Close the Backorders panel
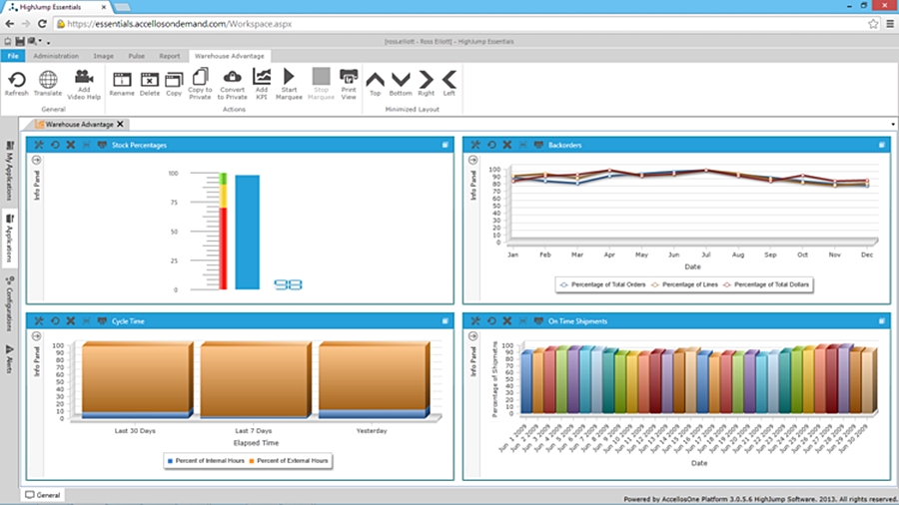The width and height of the screenshot is (899, 505). click(506, 145)
